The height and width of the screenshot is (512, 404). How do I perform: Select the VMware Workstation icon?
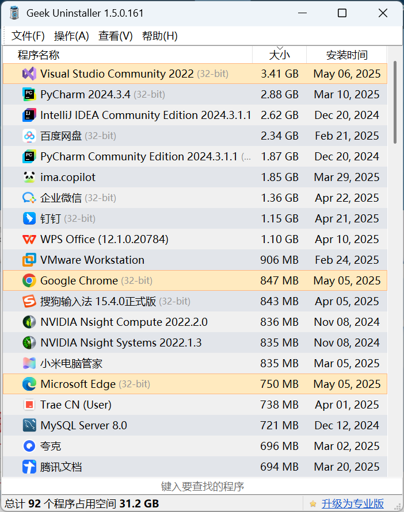pos(29,260)
